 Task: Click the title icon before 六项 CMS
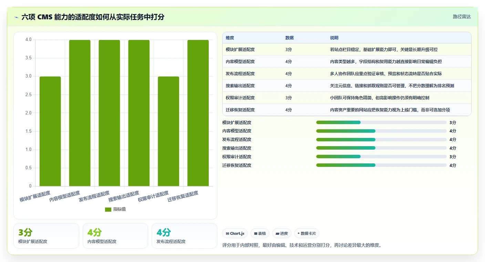click(17, 17)
